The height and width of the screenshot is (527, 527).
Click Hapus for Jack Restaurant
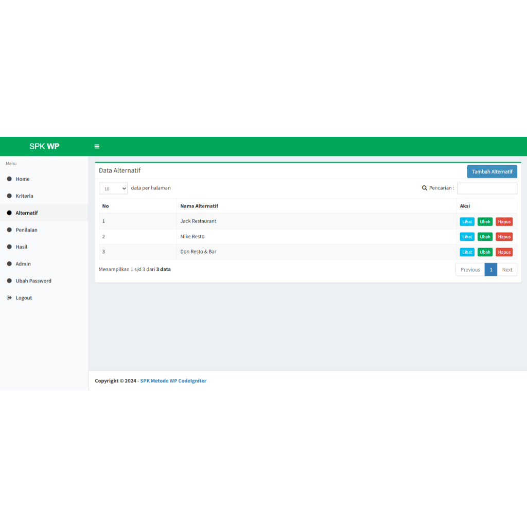[504, 222]
